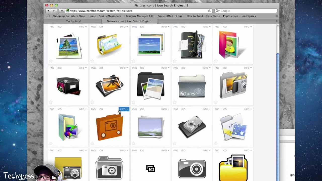The width and height of the screenshot is (322, 181).
Task: Open INFO dropdown on gray Pictures folder card
Action: pyautogui.click(x=207, y=68)
